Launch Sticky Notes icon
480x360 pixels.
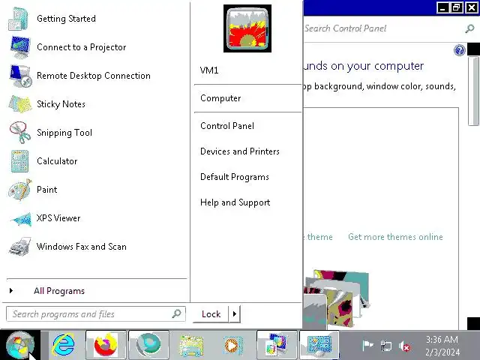tap(20, 104)
